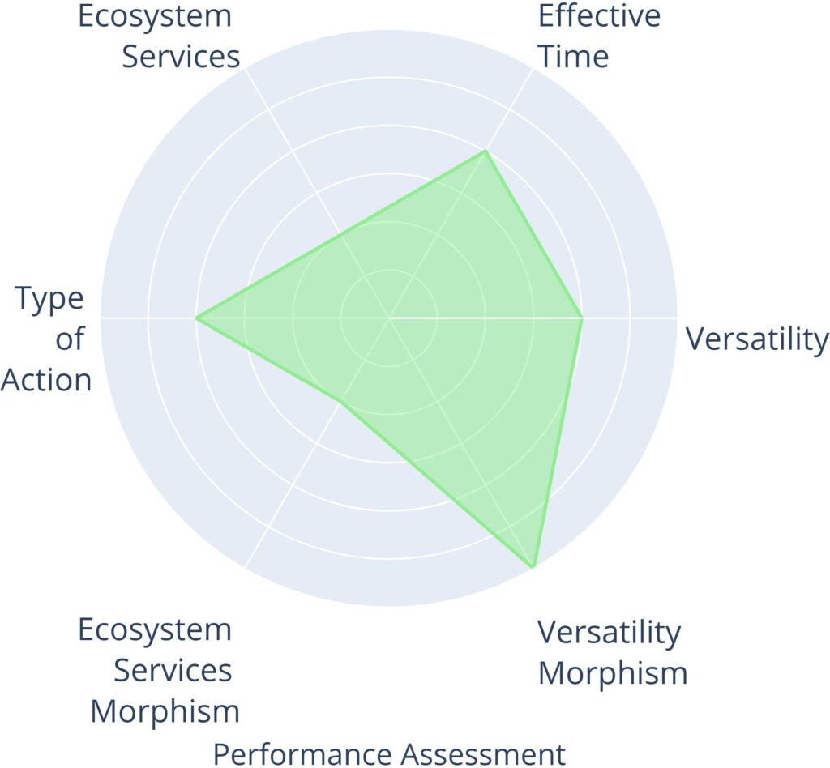This screenshot has height=768, width=830.
Task: Click the "Versatility Morphism" axis label
Action: tap(612, 652)
